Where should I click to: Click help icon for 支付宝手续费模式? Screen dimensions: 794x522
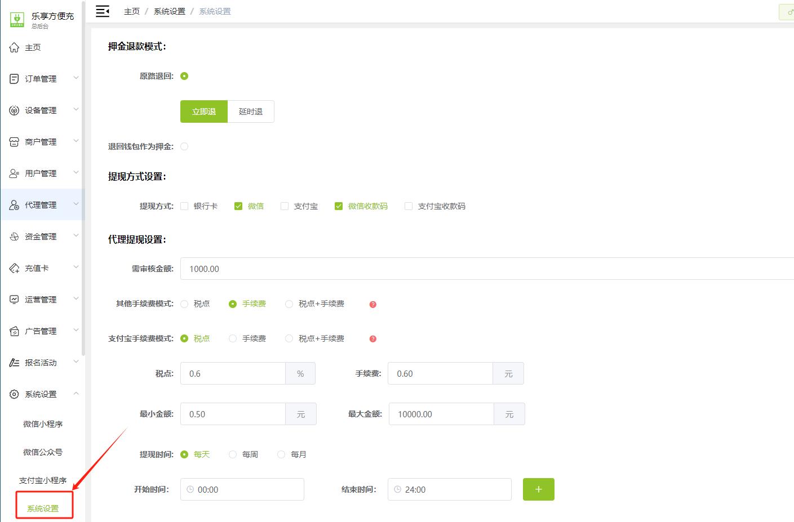[372, 339]
